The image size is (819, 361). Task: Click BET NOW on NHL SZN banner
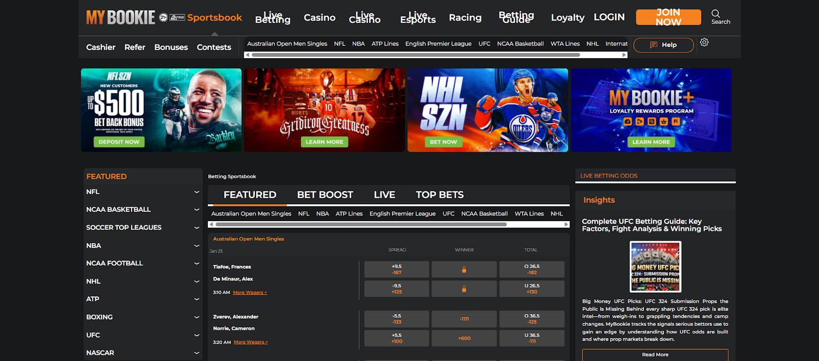point(443,142)
